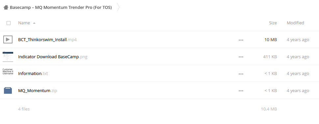Open the MQ_Momentum.zip file
The image size is (319, 124).
pyautogui.click(x=38, y=90)
